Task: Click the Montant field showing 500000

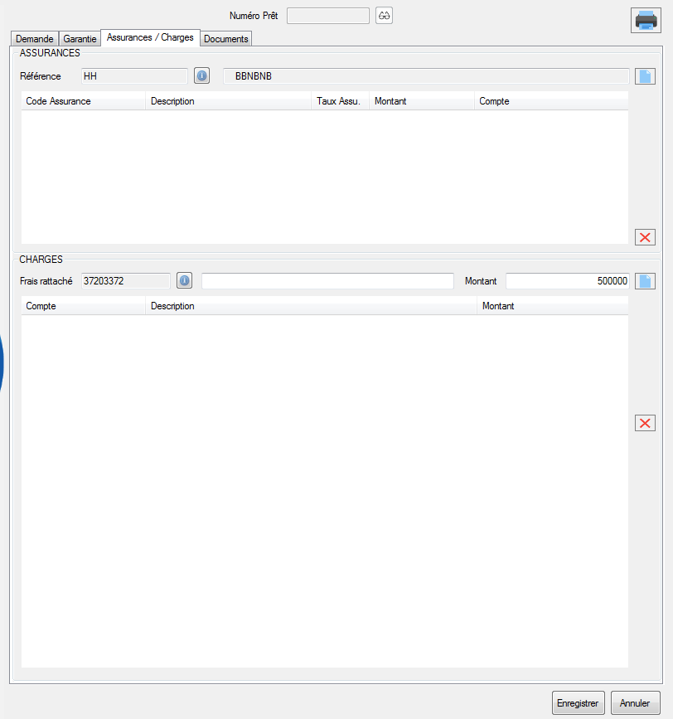Action: (x=568, y=281)
